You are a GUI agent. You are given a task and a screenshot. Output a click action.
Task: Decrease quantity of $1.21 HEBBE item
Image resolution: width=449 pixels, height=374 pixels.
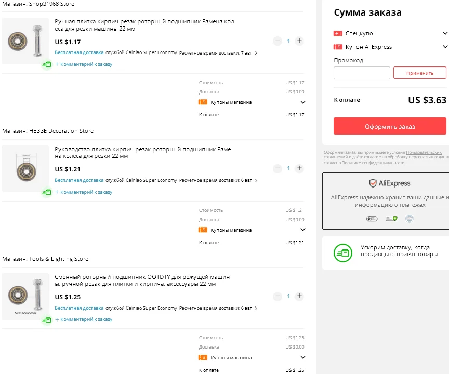click(278, 168)
